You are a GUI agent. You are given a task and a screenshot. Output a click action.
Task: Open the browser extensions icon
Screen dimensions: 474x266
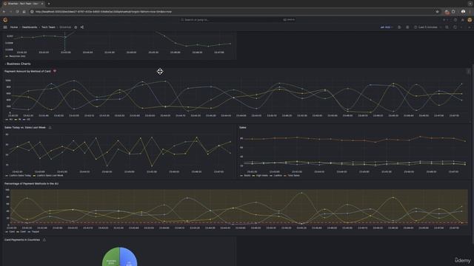[453, 12]
